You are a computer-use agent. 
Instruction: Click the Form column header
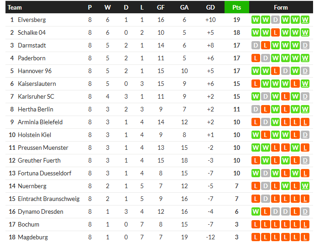pos(281,7)
